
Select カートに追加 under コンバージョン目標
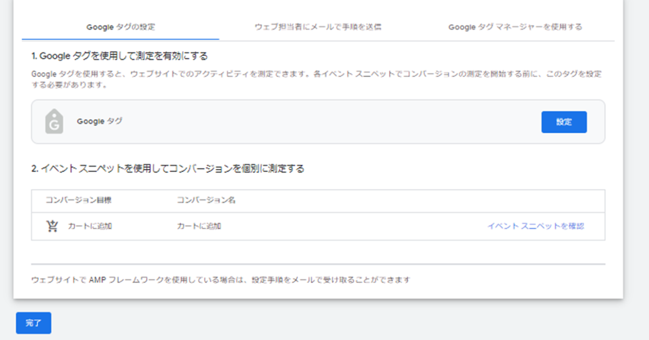click(90, 226)
